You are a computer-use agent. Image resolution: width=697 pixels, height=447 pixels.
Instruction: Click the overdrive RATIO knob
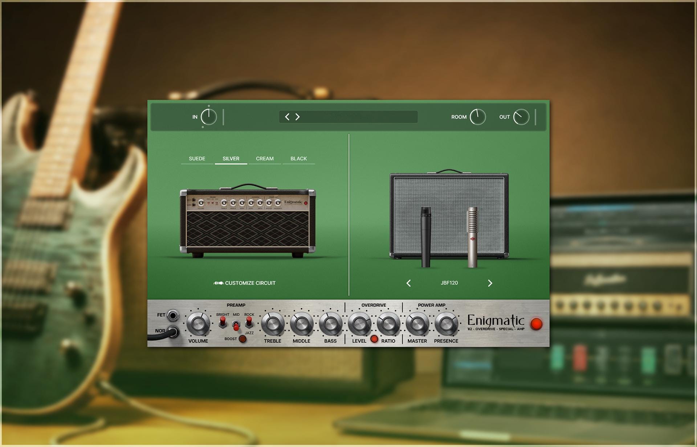click(388, 323)
